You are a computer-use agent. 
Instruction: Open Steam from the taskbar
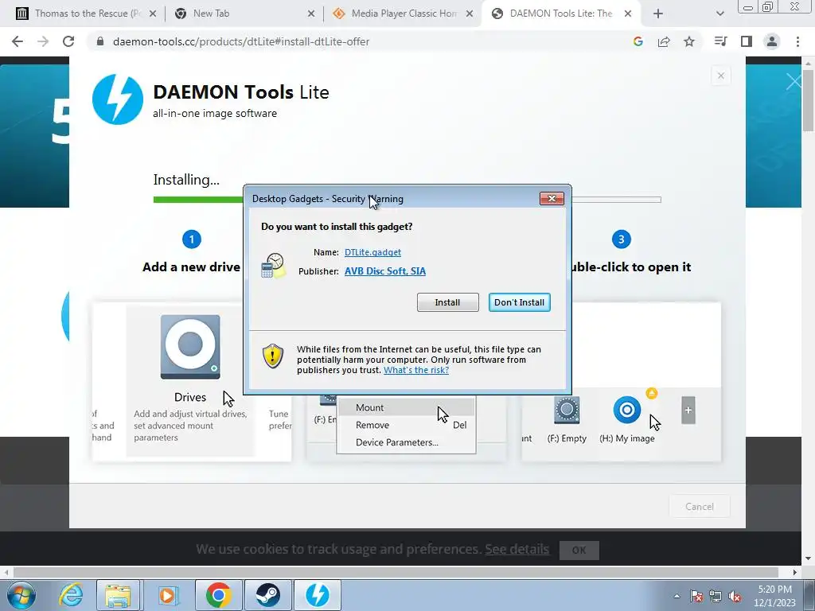267,595
